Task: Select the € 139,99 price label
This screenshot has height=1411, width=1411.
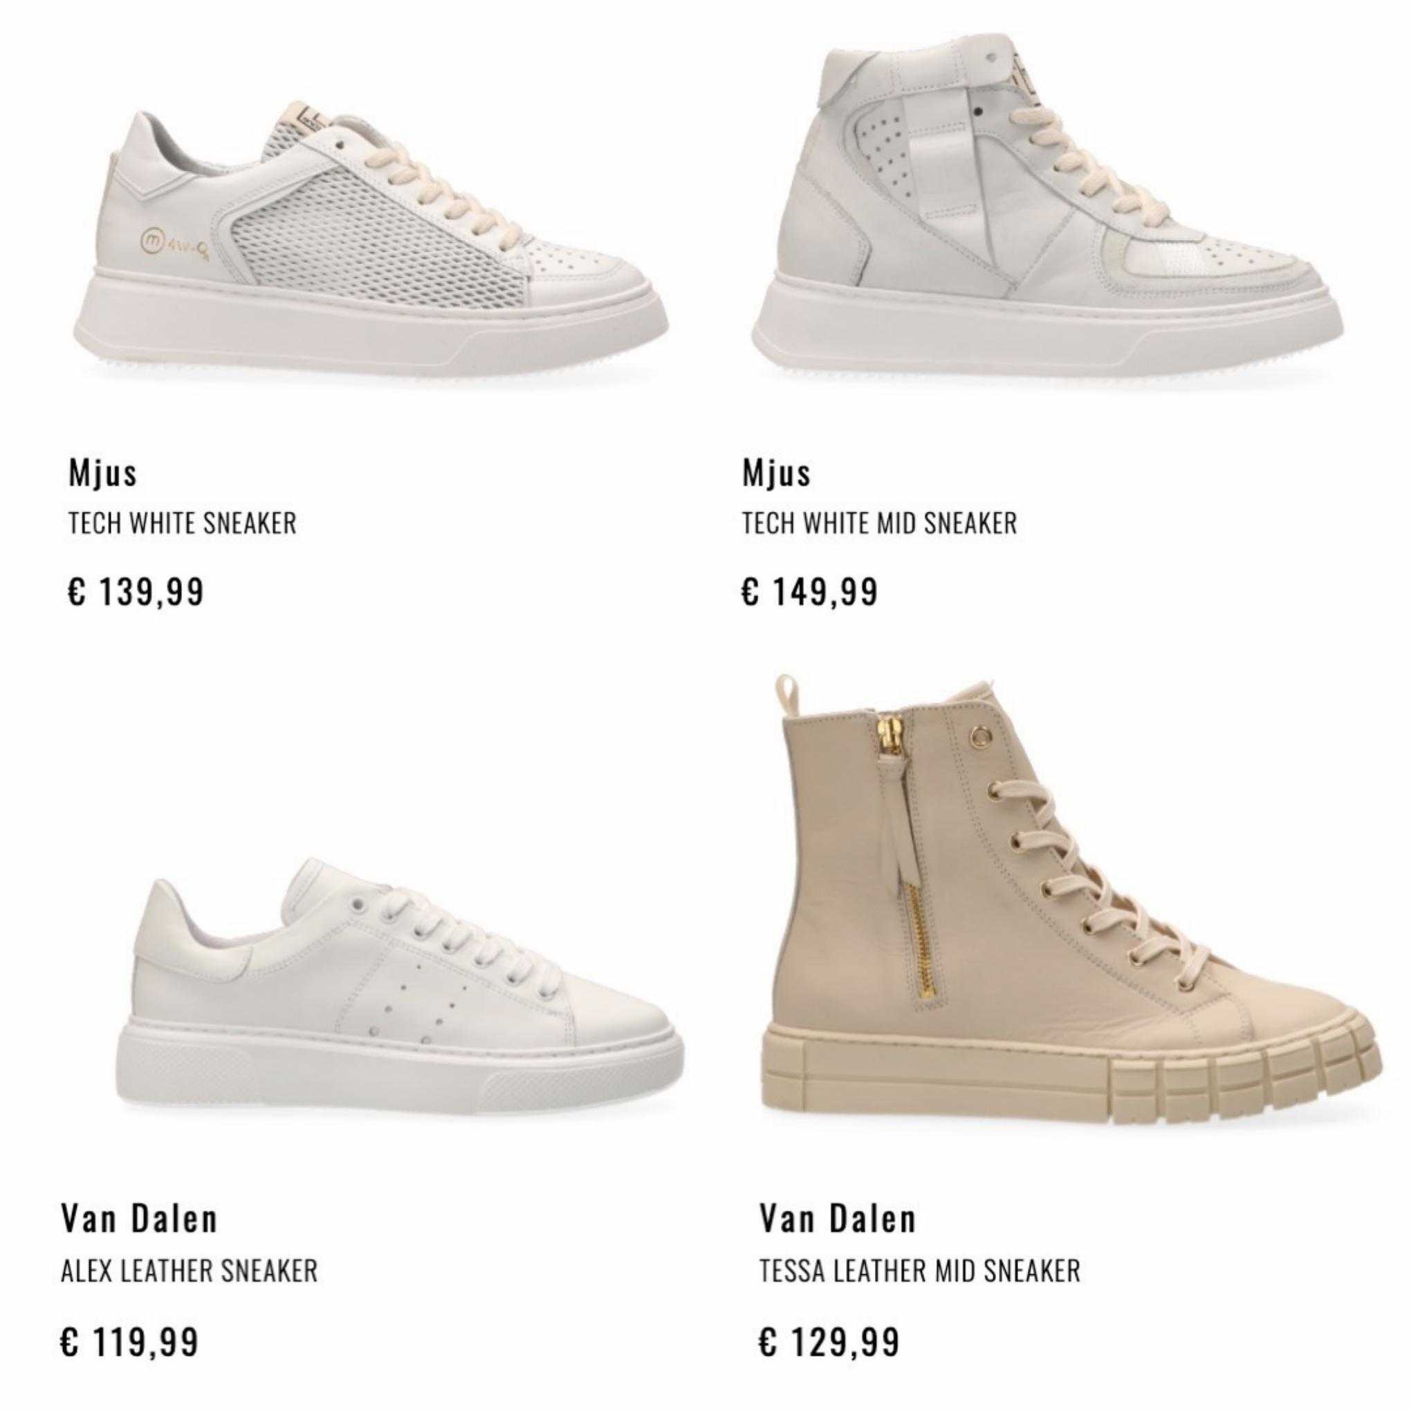Action: tap(135, 591)
